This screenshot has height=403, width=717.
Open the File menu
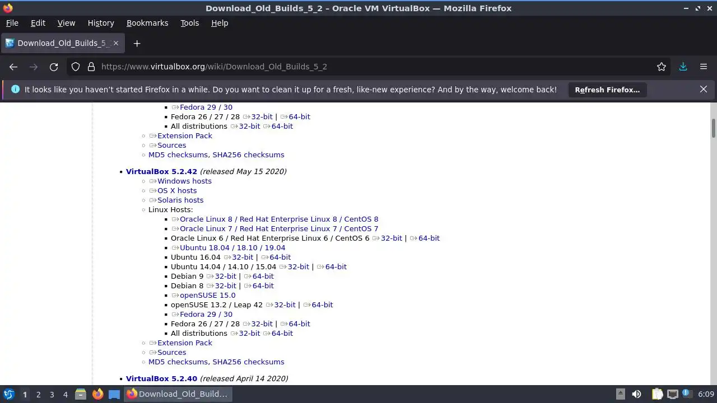tap(12, 23)
